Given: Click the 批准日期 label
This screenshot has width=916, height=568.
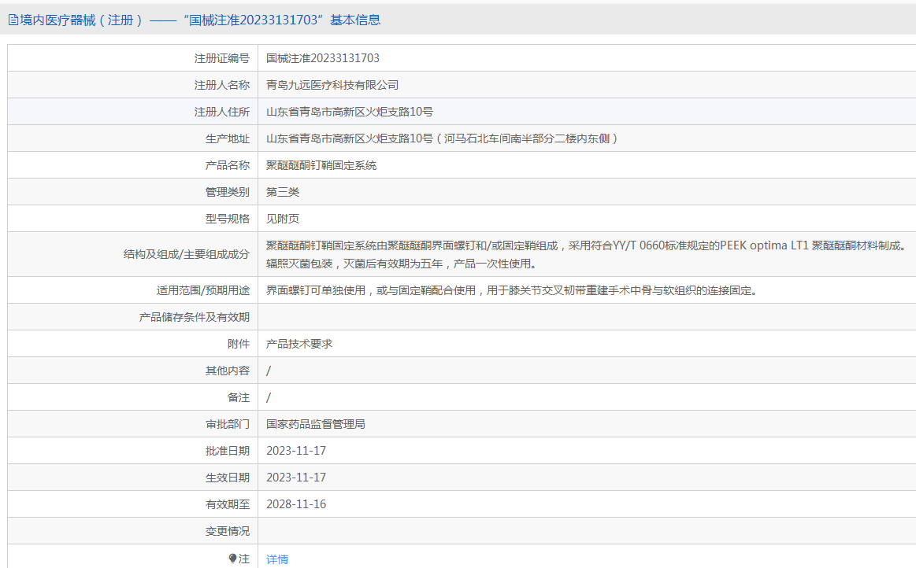Looking at the screenshot, I should pos(228,452).
